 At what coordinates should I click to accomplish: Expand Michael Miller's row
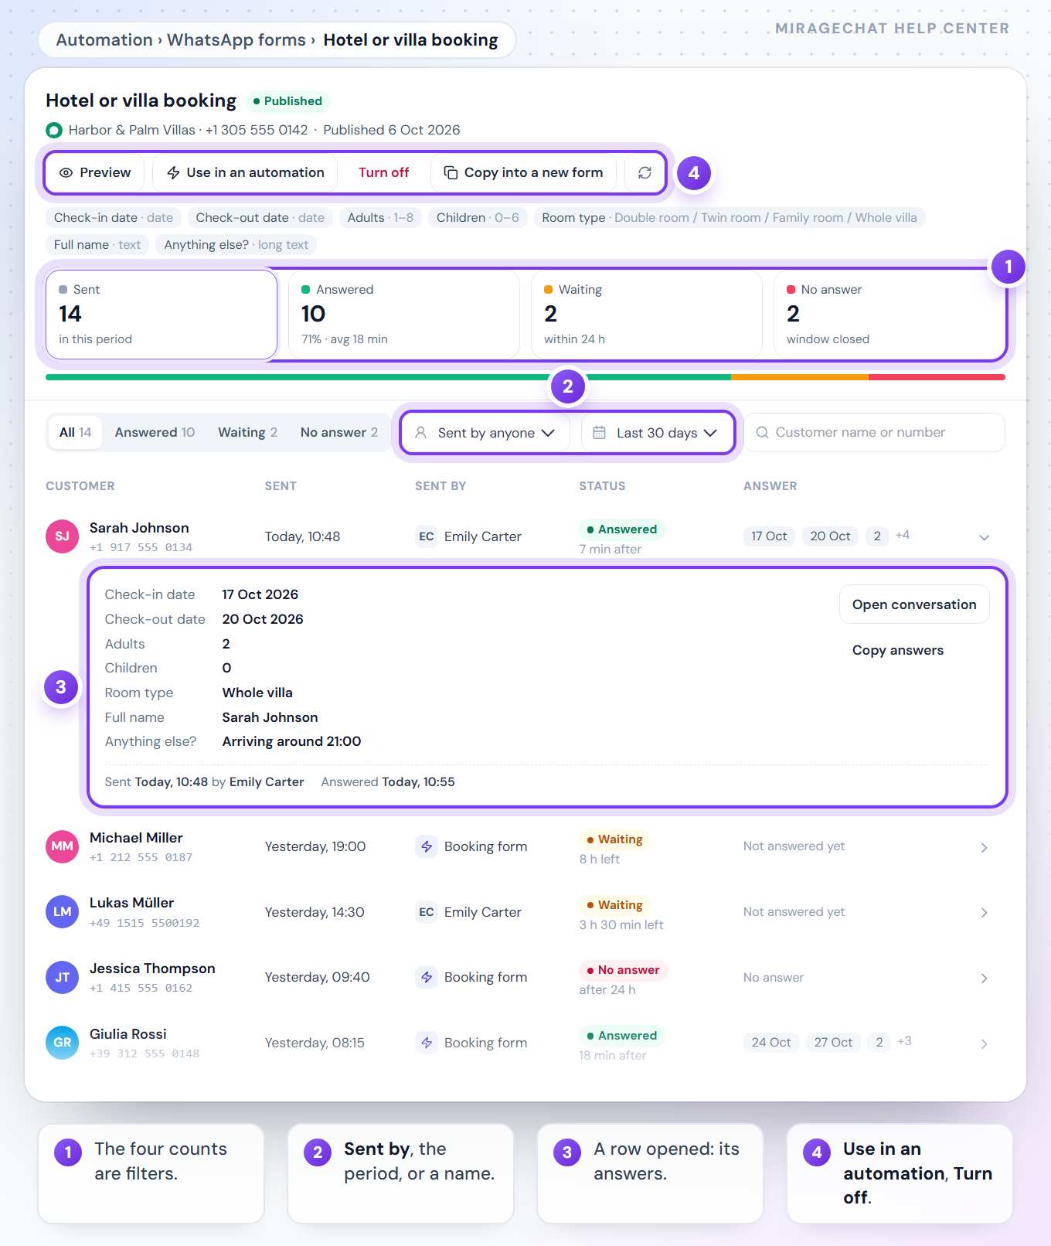(984, 847)
